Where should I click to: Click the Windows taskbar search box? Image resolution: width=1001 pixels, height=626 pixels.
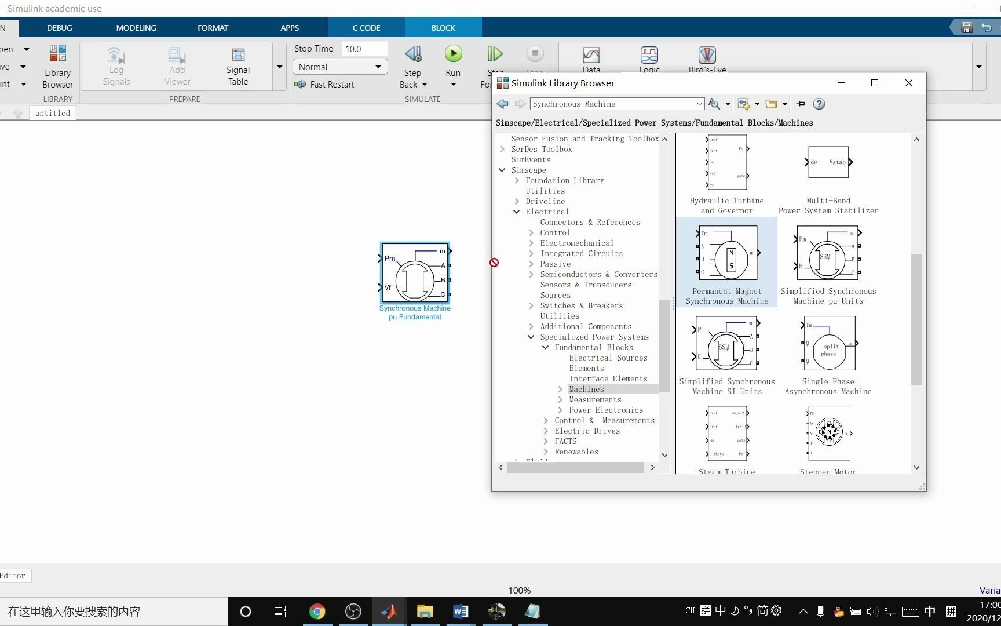click(114, 612)
